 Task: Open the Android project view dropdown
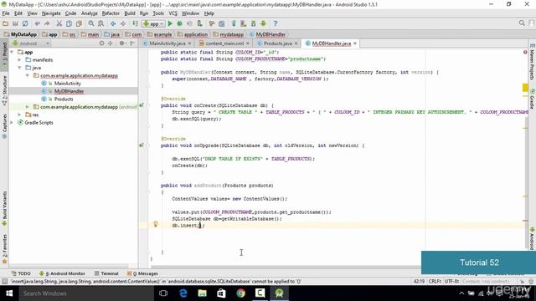(31, 43)
